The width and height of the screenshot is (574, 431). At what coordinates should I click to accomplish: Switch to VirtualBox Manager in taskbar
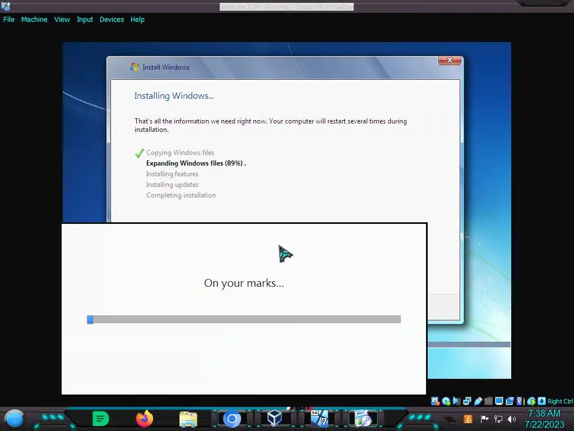pos(275,419)
